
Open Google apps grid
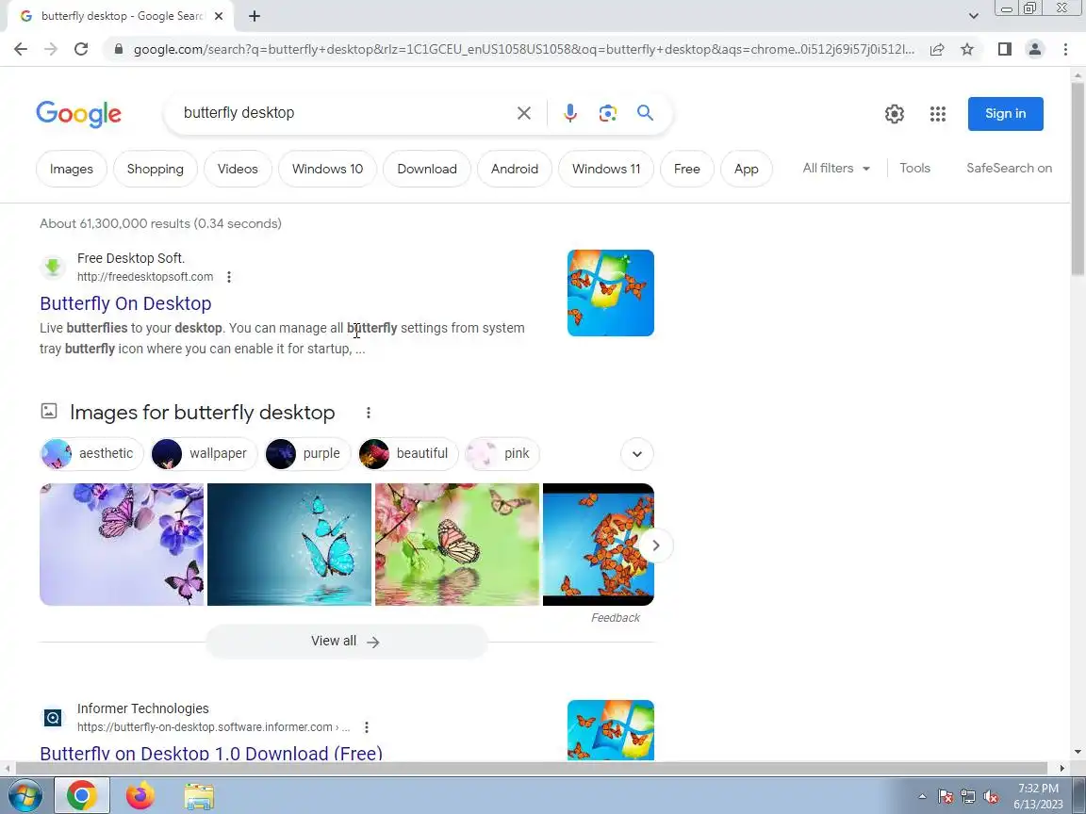tap(938, 113)
